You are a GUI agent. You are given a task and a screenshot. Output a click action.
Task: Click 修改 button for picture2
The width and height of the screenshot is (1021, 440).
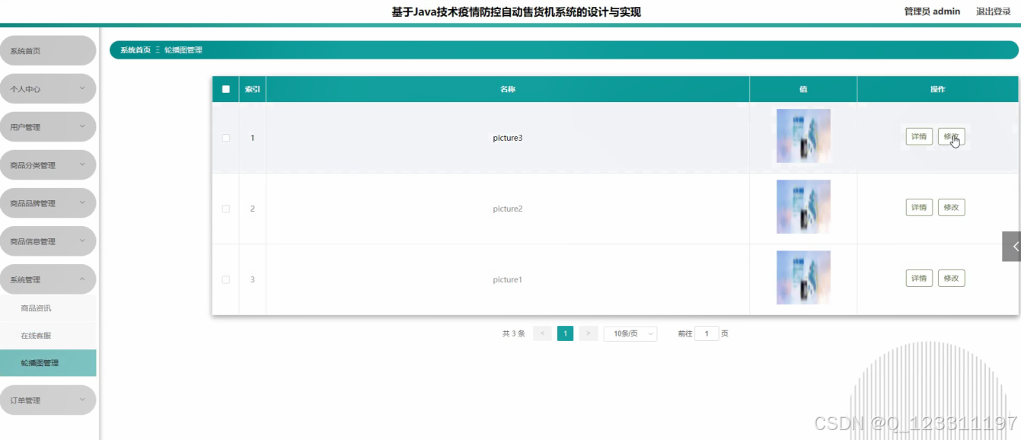tap(951, 207)
